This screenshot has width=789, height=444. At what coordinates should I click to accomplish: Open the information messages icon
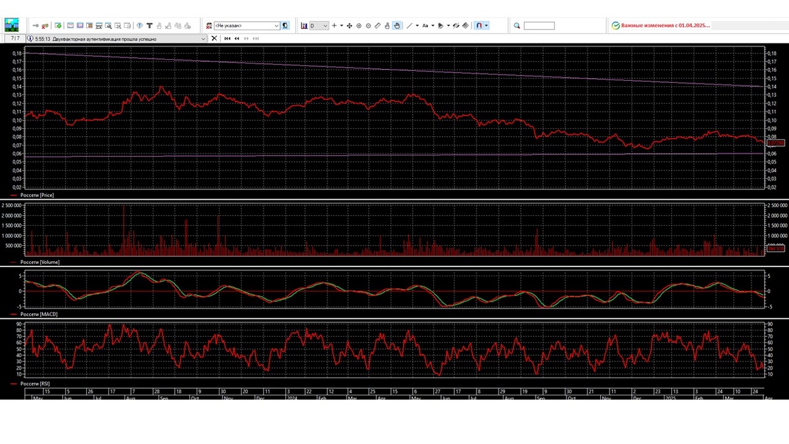coord(139,26)
